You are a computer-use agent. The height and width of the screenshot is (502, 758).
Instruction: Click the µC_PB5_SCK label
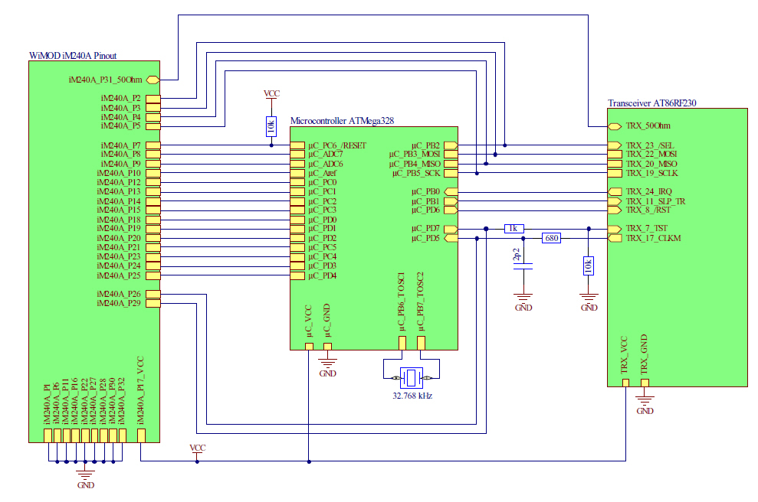pos(416,173)
